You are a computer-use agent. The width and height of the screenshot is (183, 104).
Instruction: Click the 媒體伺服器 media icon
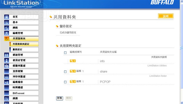click(x=7, y=66)
